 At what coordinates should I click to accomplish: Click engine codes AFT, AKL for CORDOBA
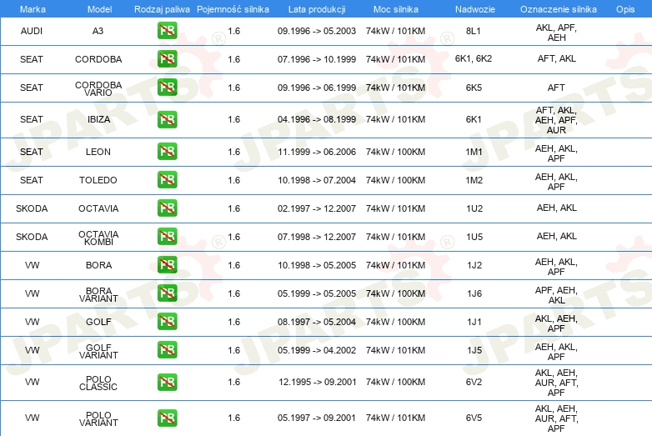pos(556,58)
